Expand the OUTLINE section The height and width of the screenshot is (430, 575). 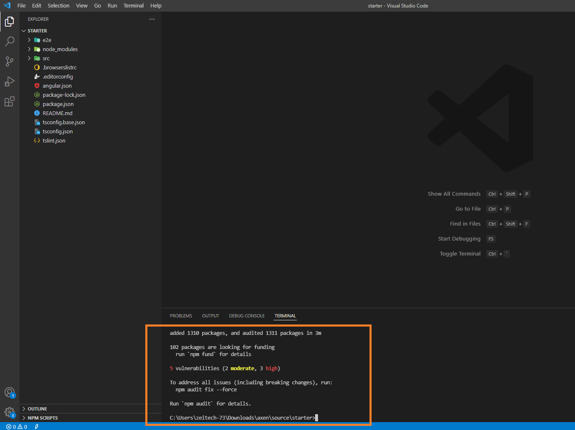coord(91,409)
